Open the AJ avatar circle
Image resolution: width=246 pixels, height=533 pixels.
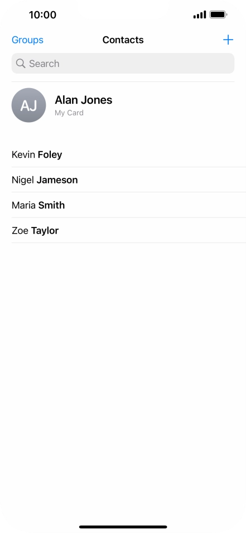(x=28, y=105)
